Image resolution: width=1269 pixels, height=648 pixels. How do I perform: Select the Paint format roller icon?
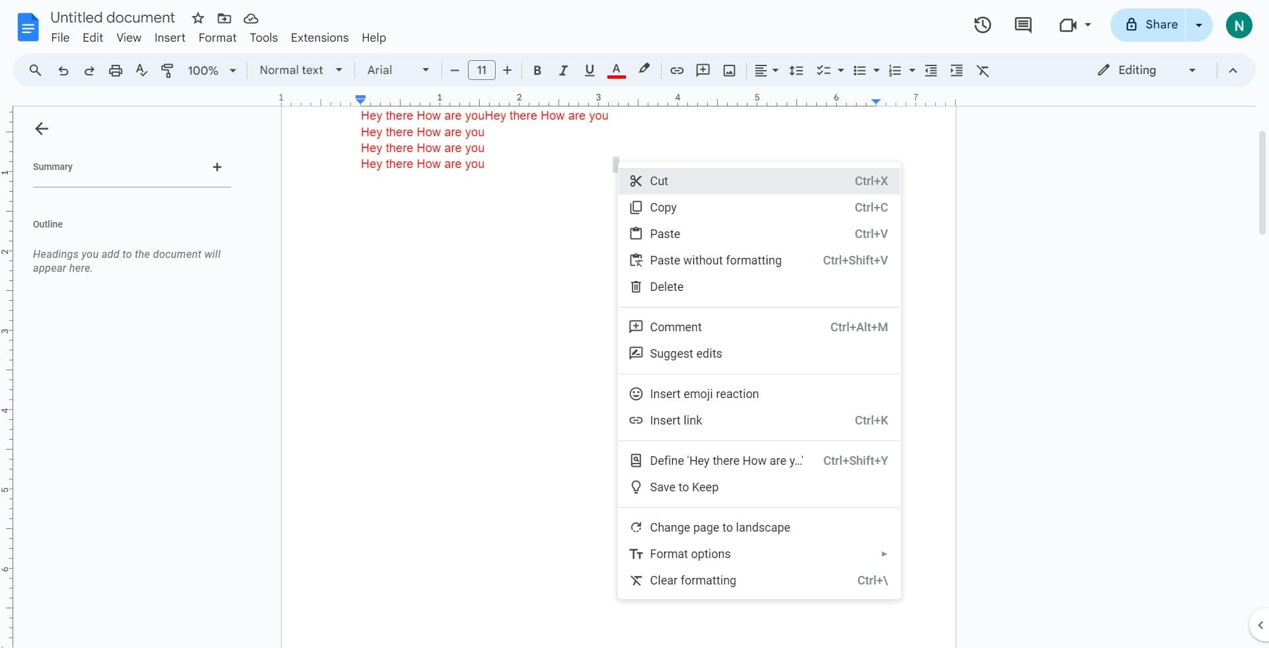tap(168, 71)
